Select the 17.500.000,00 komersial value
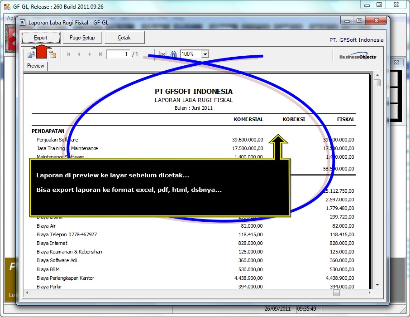This screenshot has width=410, height=317. click(248, 149)
